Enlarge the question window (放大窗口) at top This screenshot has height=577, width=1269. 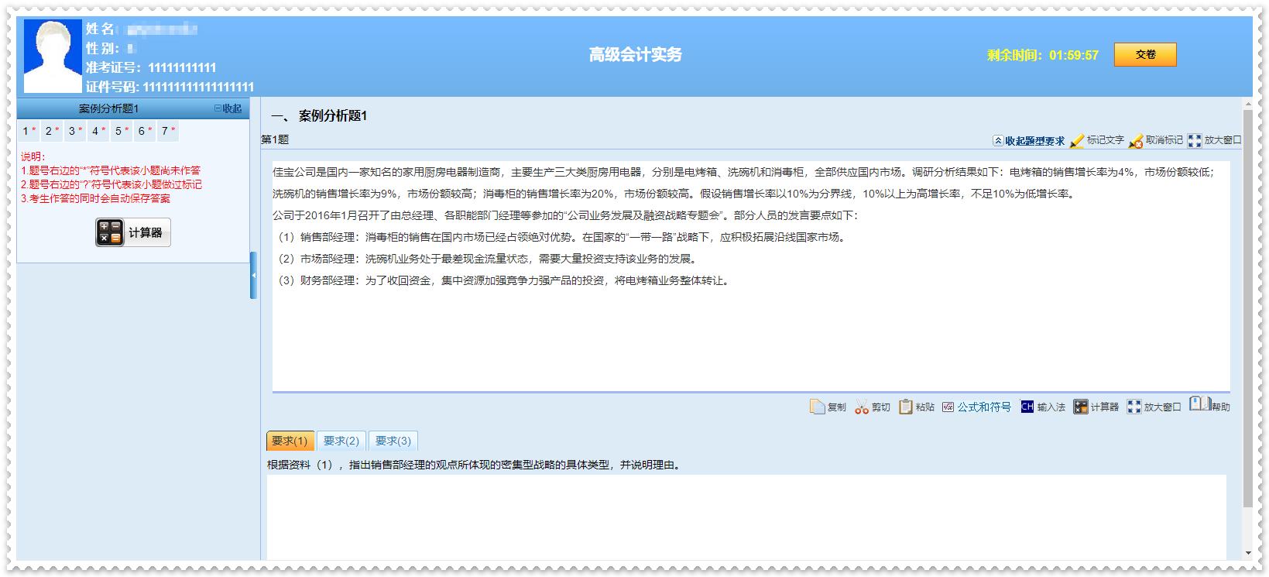(1195, 141)
